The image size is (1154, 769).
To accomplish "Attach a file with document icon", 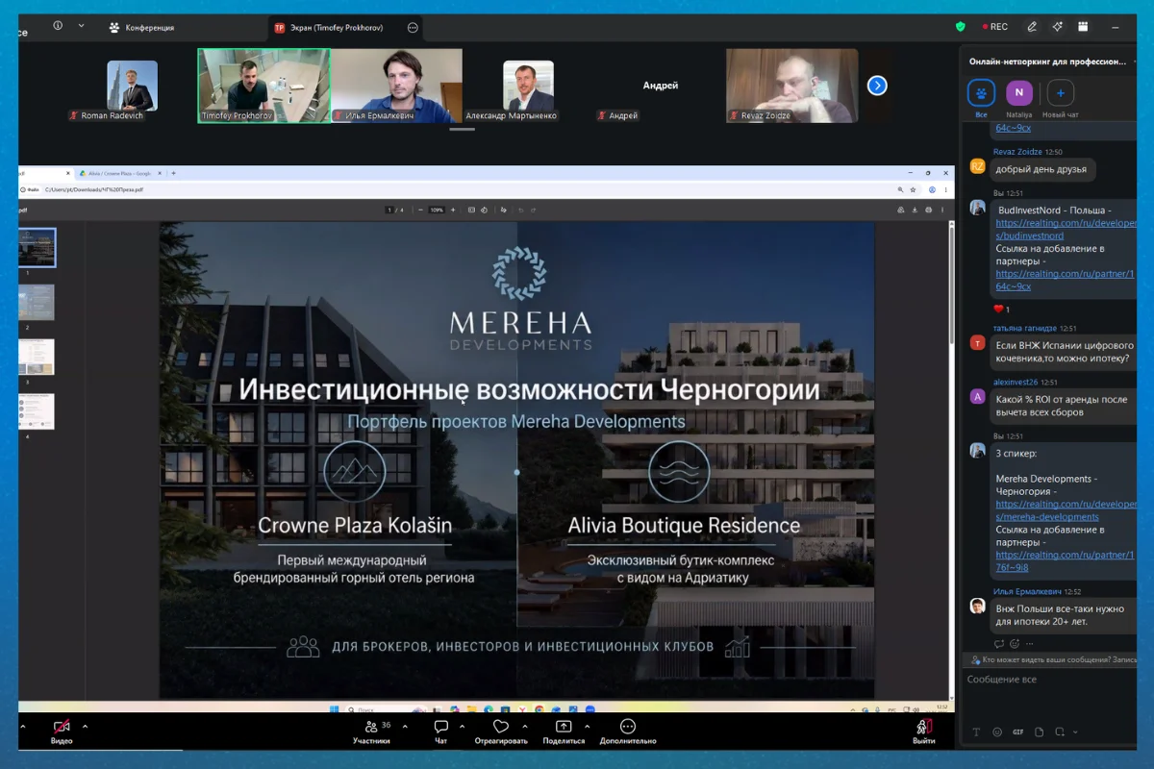I will pyautogui.click(x=1039, y=732).
